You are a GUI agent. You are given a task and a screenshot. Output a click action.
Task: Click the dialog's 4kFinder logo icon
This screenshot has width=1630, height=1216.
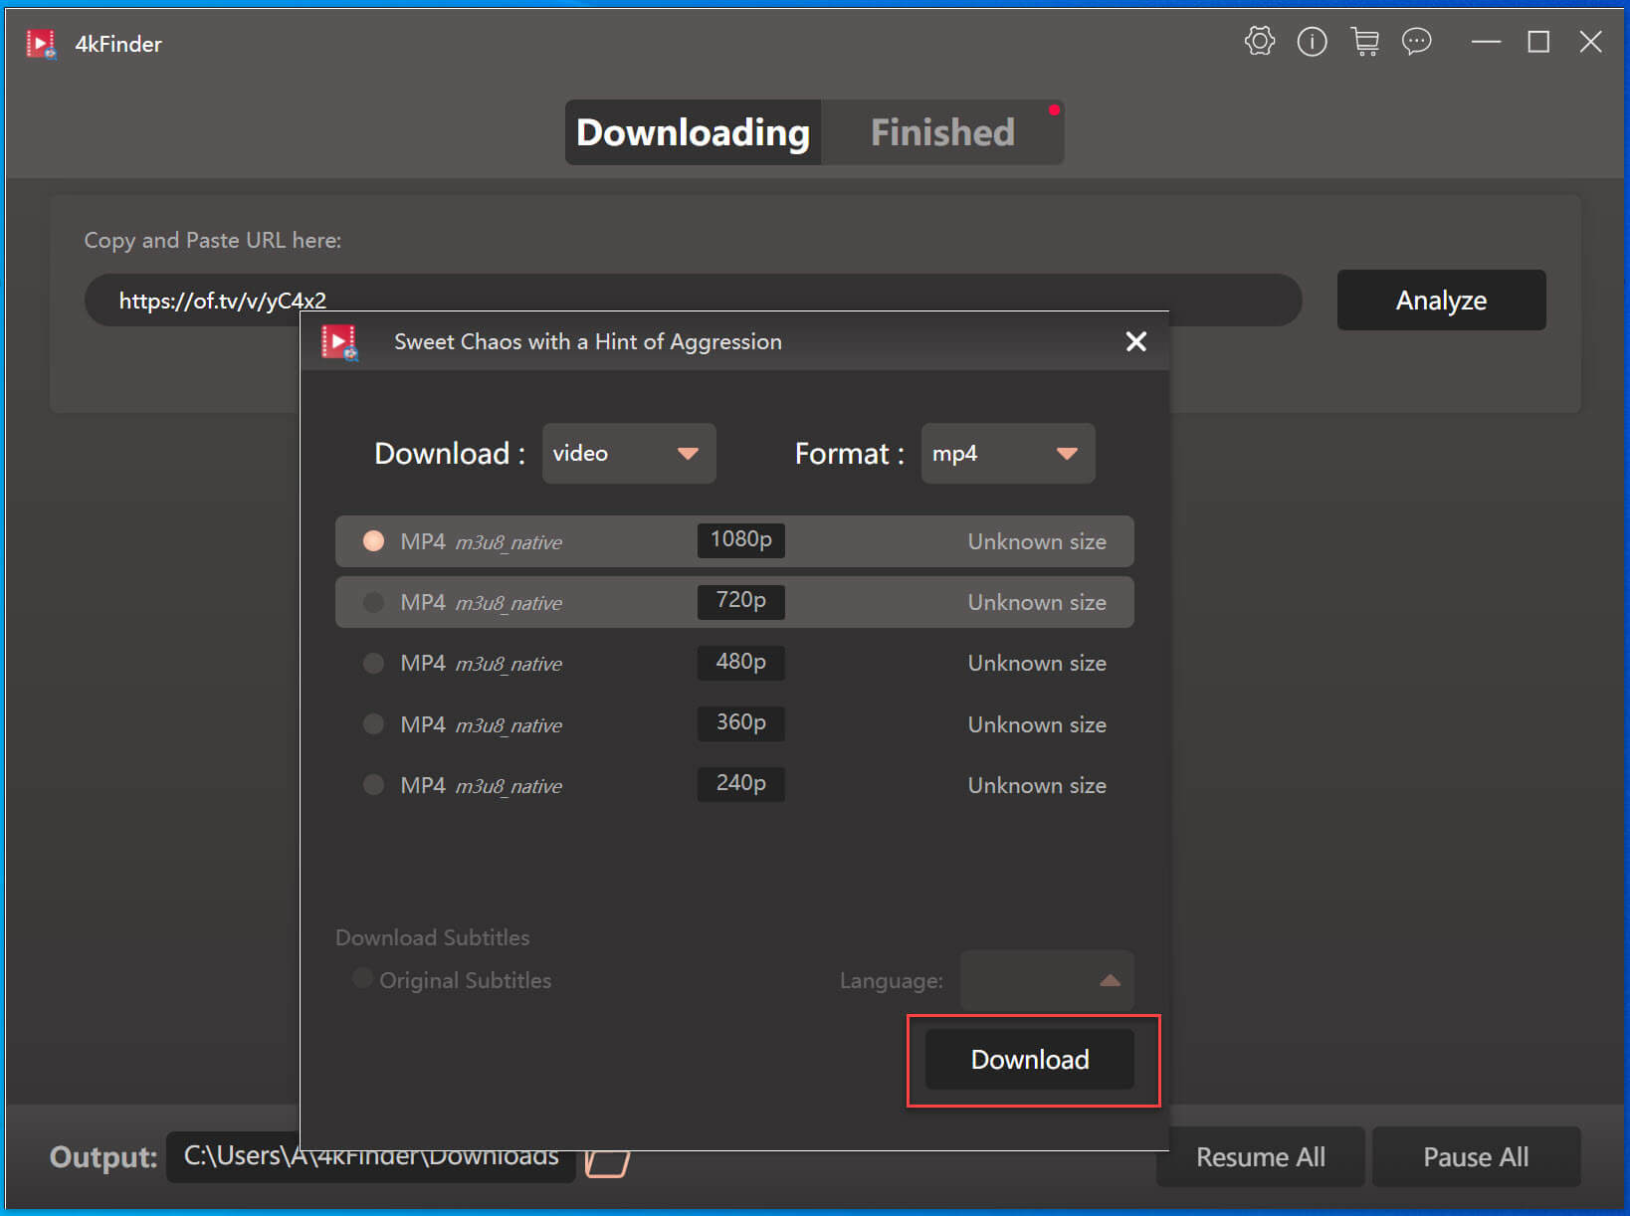[x=339, y=342]
